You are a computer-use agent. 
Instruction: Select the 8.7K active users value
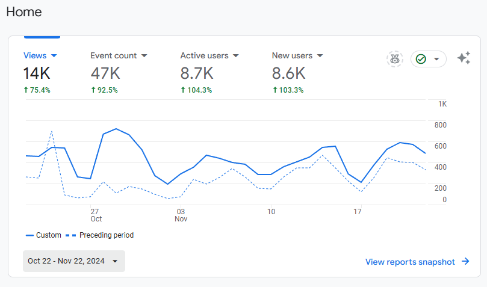tap(197, 73)
